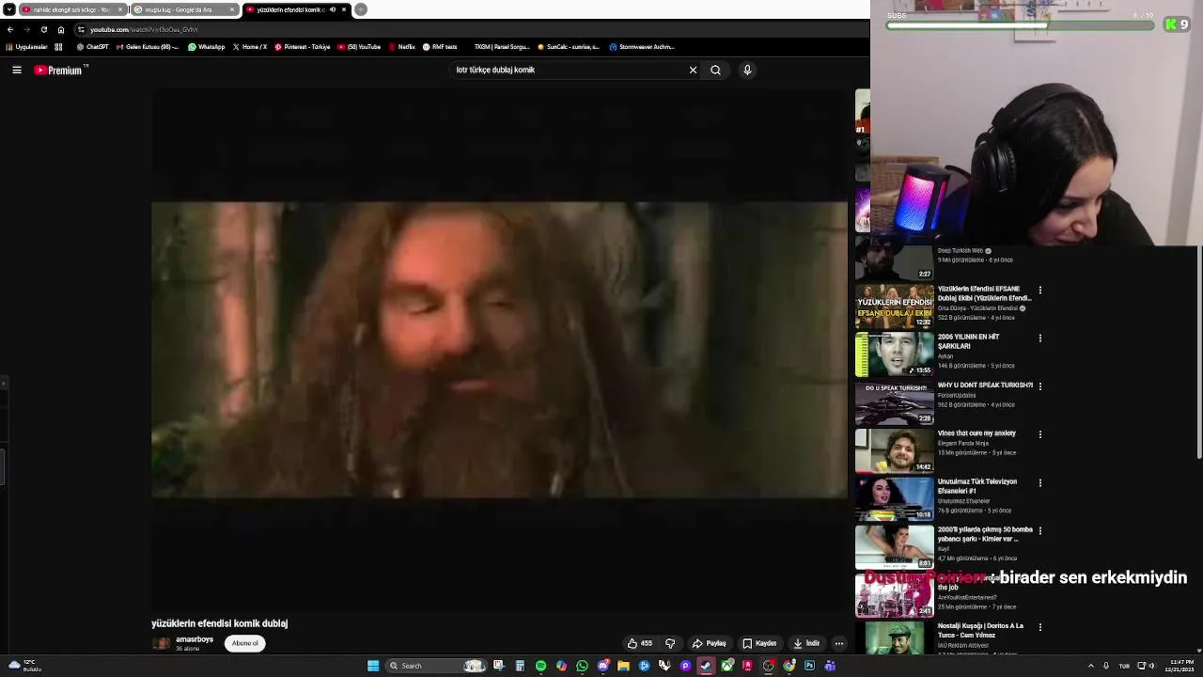The image size is (1203, 677).
Task: Open 'WHY U DONT SPEAK TURKISH?!' video title
Action: pos(985,385)
